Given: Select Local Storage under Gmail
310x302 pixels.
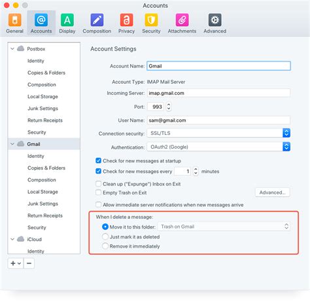Looking at the screenshot, I should coord(43,191).
